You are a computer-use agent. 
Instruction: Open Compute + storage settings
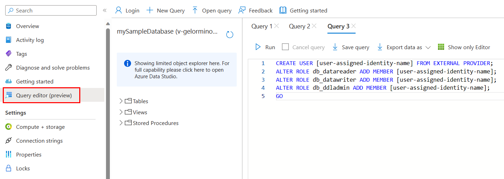pos(40,127)
